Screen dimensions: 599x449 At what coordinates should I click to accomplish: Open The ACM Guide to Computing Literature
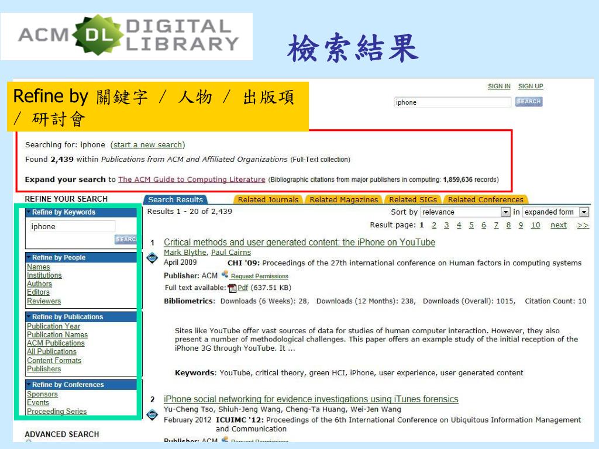(192, 179)
